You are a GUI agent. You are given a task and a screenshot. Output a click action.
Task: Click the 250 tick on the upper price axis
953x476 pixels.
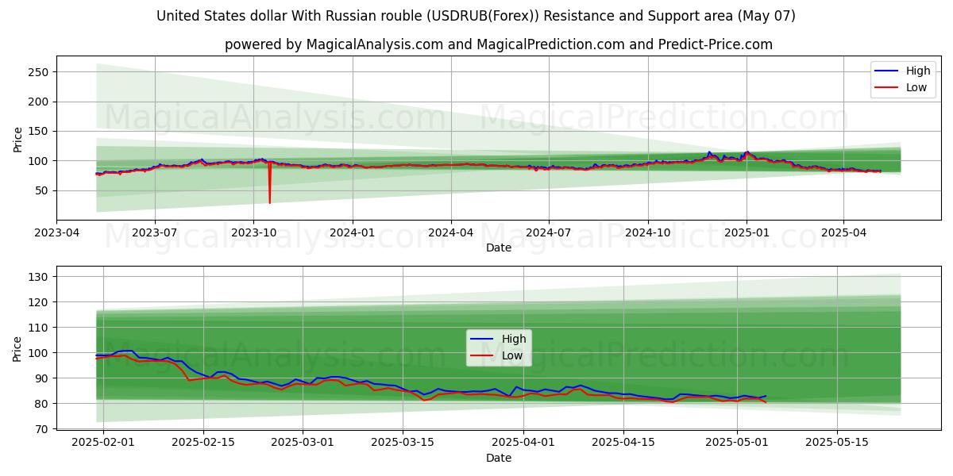[40, 72]
